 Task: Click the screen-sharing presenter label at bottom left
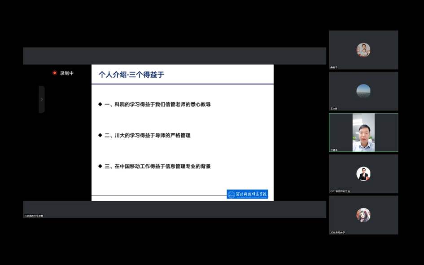(34, 216)
